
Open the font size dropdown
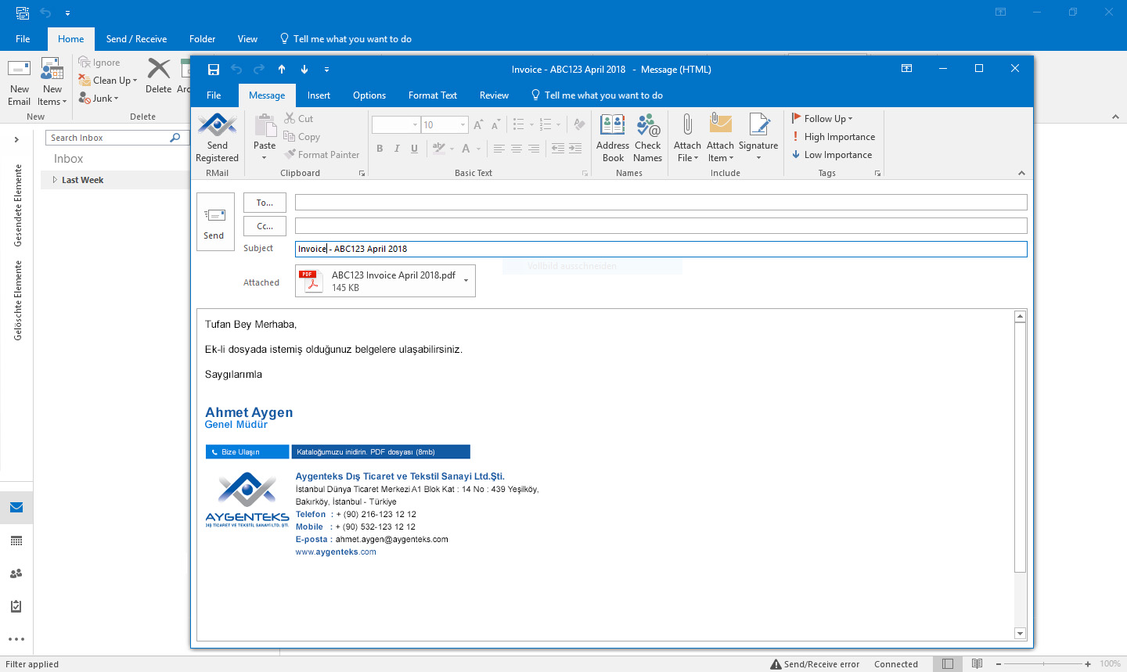tap(463, 125)
